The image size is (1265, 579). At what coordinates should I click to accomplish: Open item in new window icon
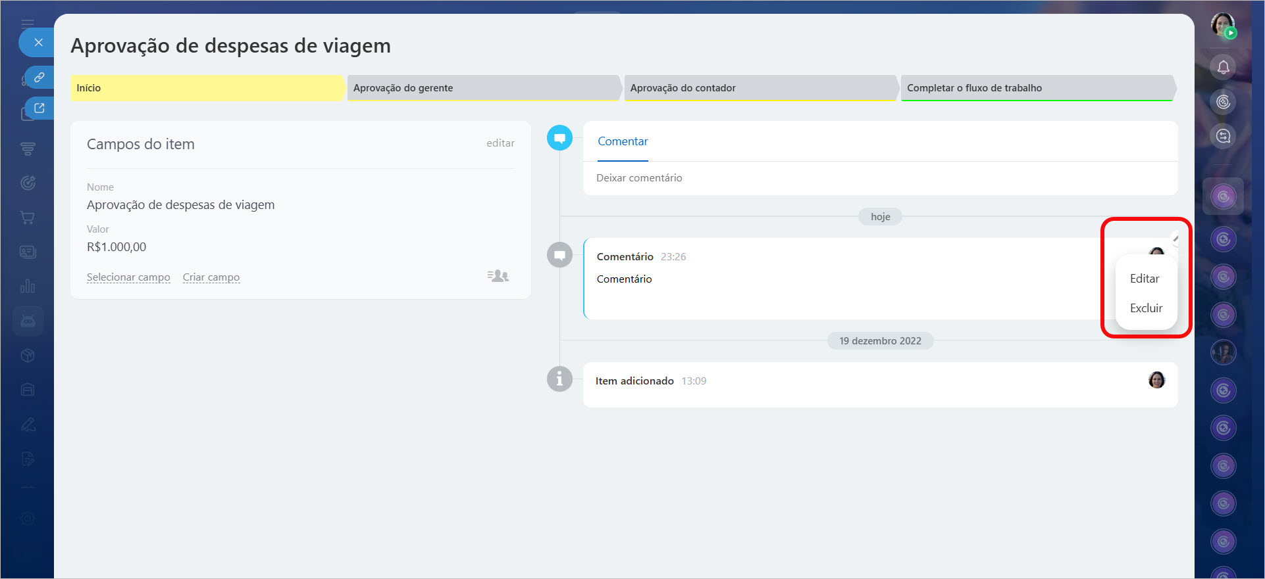tap(39, 108)
